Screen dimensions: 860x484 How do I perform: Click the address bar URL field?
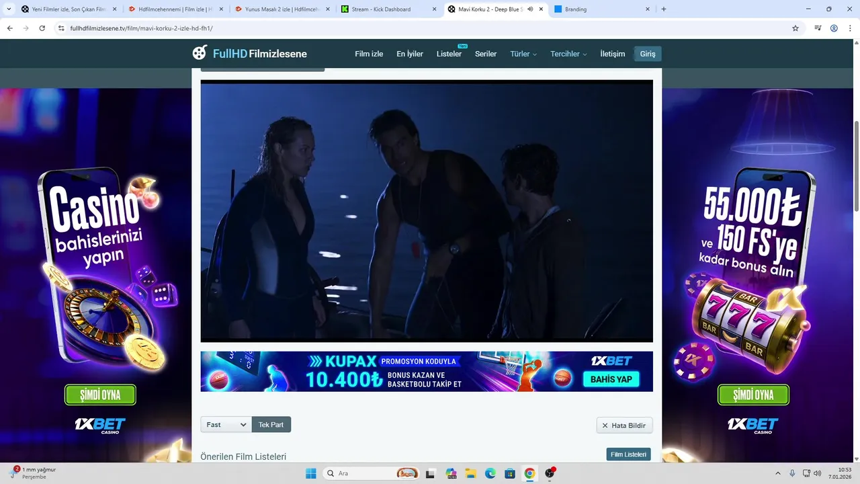[427, 28]
